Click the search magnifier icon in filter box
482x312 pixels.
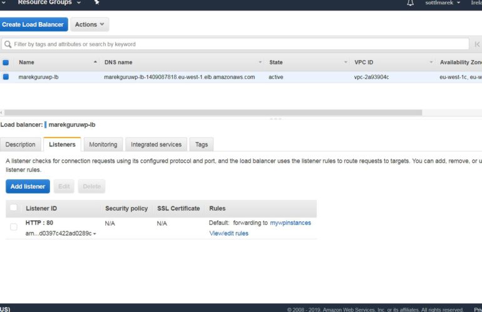tap(8, 44)
